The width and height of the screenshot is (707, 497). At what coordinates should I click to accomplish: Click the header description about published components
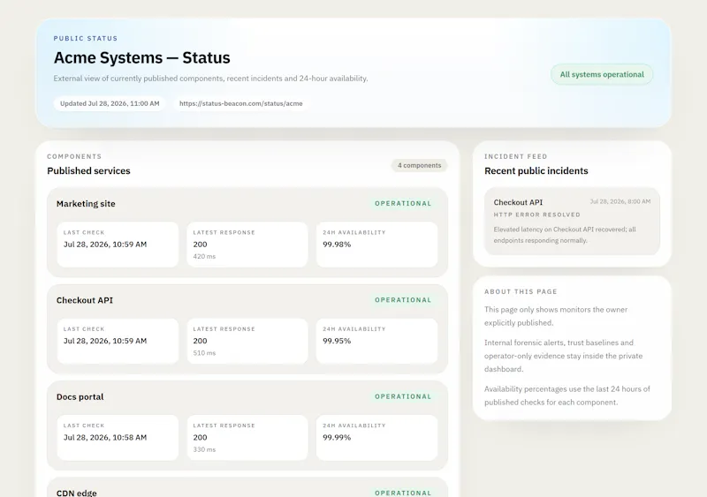point(210,79)
